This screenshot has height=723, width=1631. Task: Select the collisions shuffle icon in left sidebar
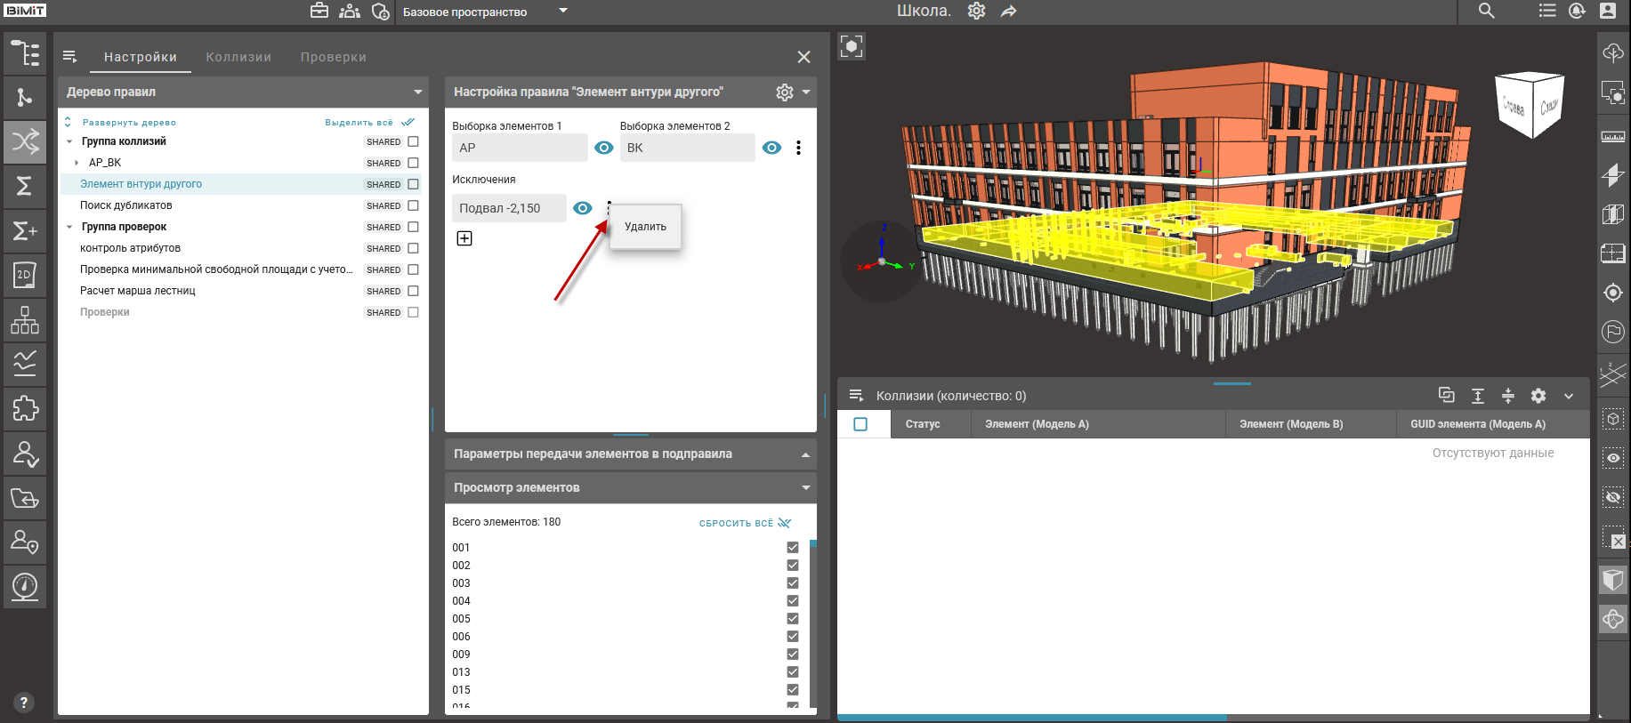tap(25, 141)
